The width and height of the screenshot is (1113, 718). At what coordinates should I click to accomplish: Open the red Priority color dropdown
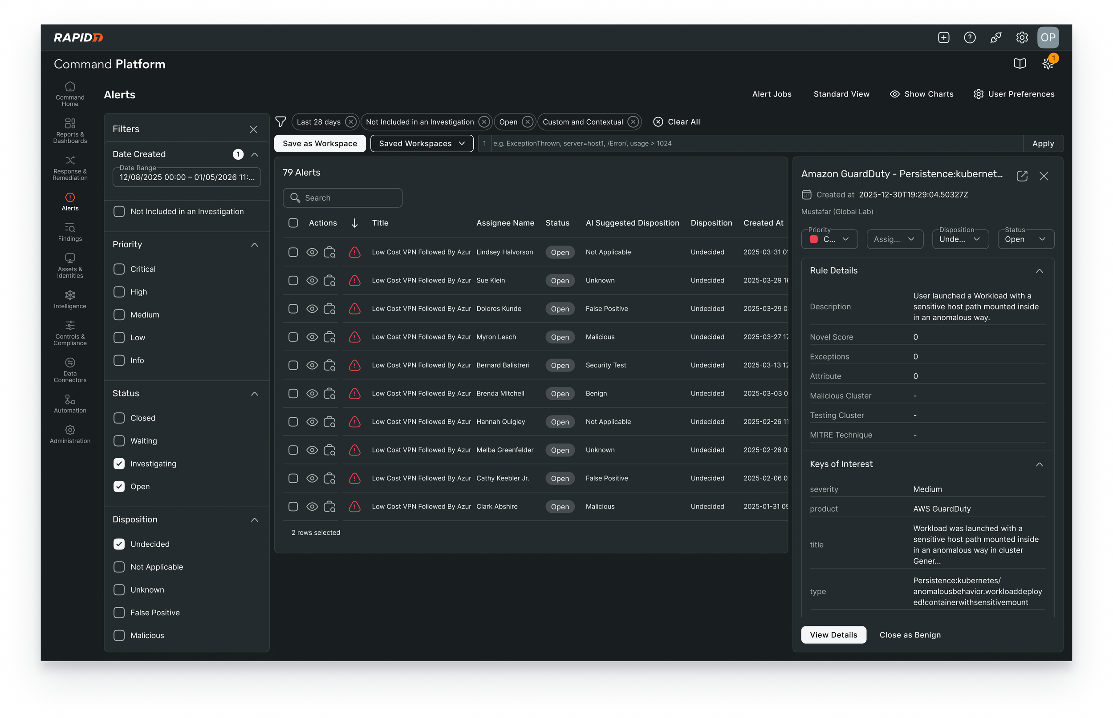coord(829,239)
